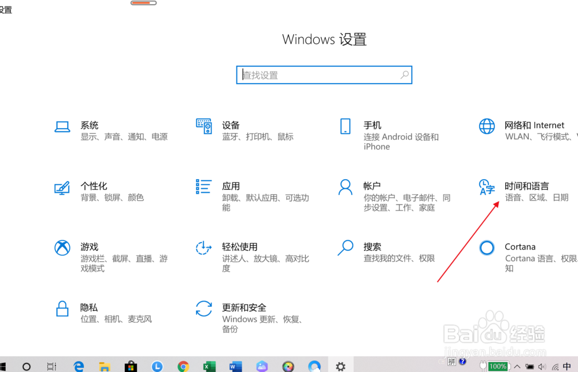This screenshot has height=372, width=578.
Task: Open the 搜索 magnifier category icon
Action: coord(346,248)
